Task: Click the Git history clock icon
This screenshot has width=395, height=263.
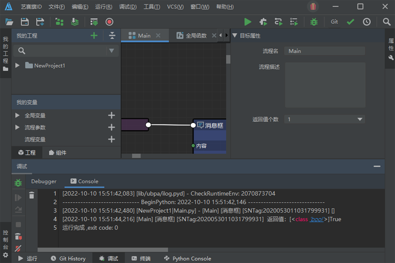Action: 366,22
